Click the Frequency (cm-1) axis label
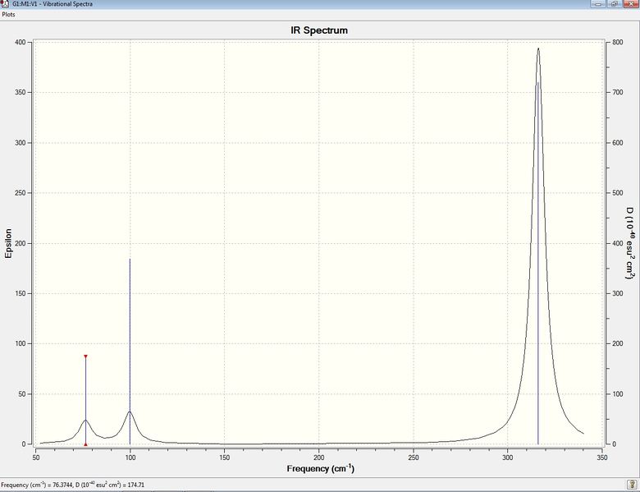 click(x=320, y=468)
